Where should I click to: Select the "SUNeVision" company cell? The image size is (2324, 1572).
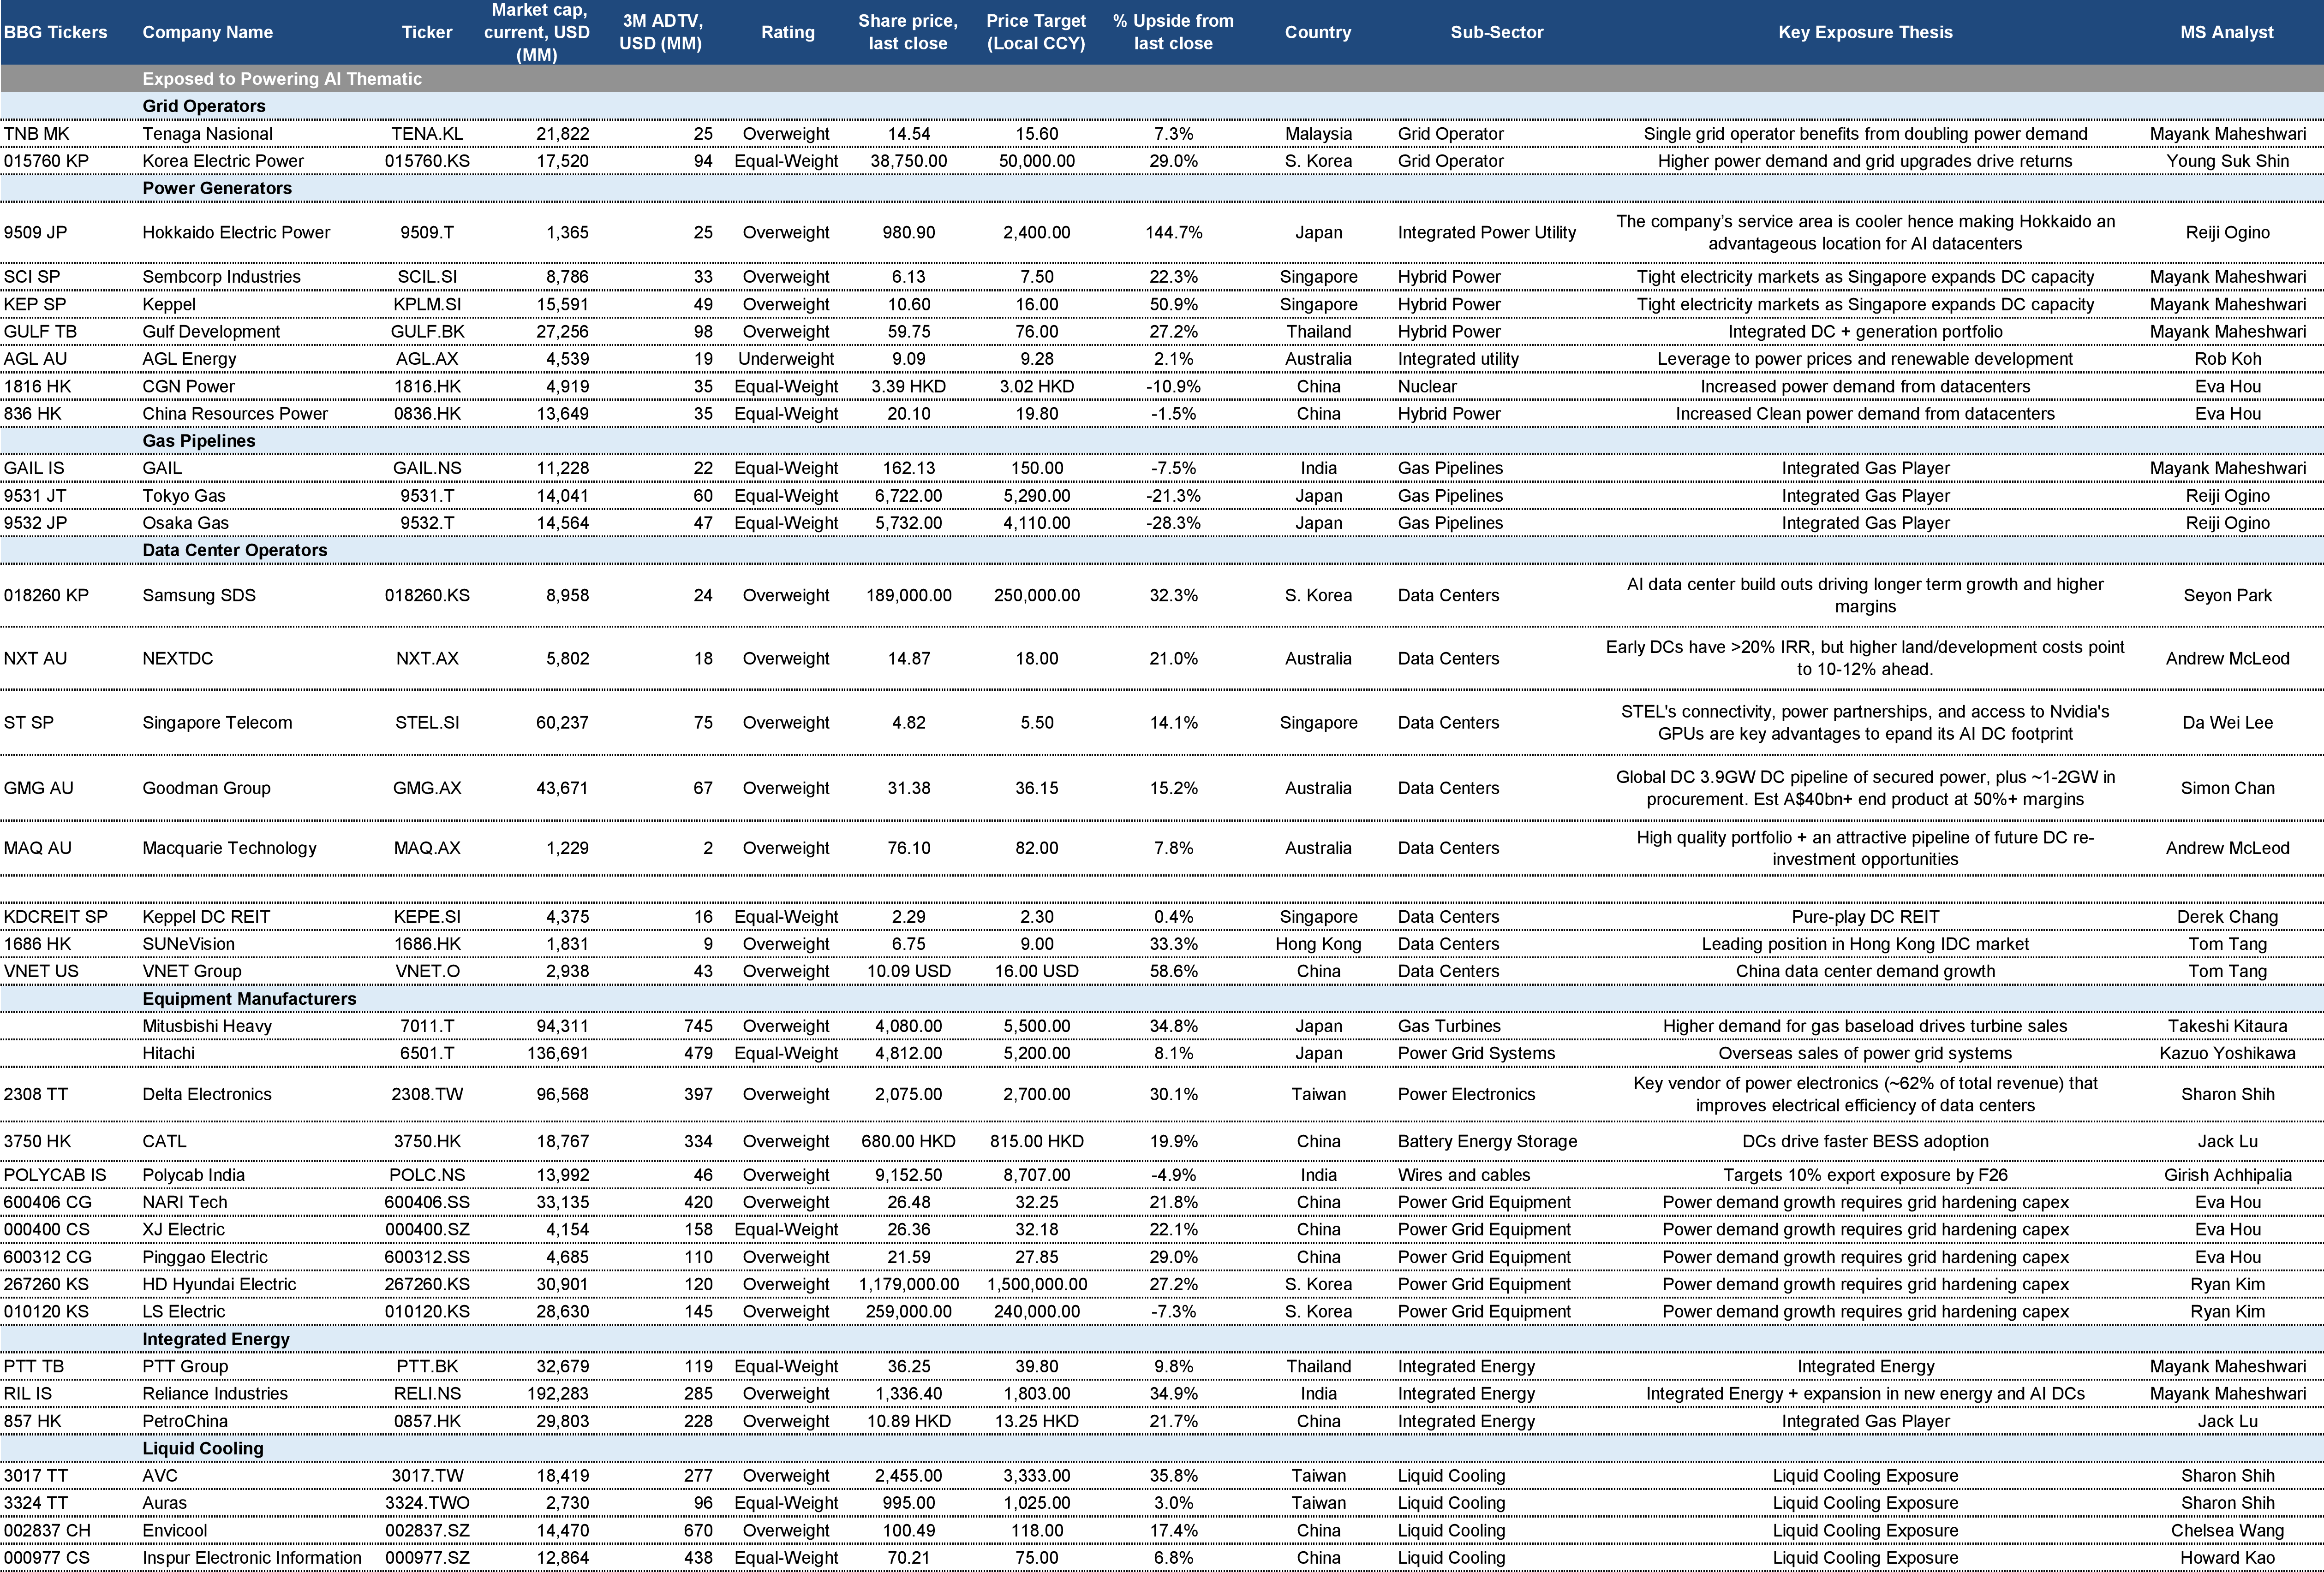coord(188,943)
